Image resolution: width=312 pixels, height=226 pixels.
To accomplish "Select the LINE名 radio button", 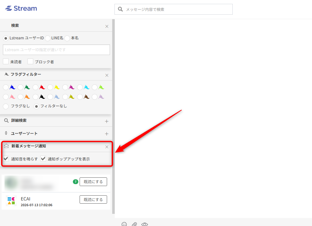I will point(48,38).
